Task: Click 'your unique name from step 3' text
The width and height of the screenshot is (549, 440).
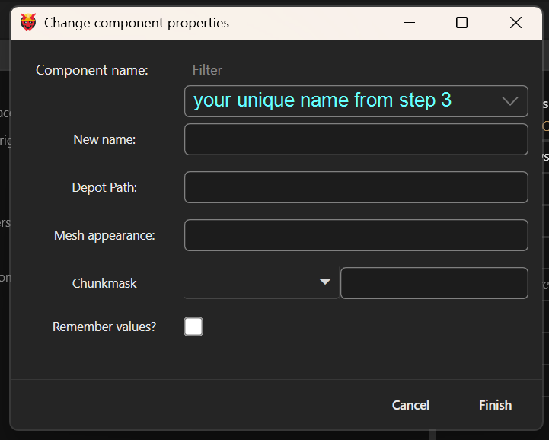Action: point(323,100)
